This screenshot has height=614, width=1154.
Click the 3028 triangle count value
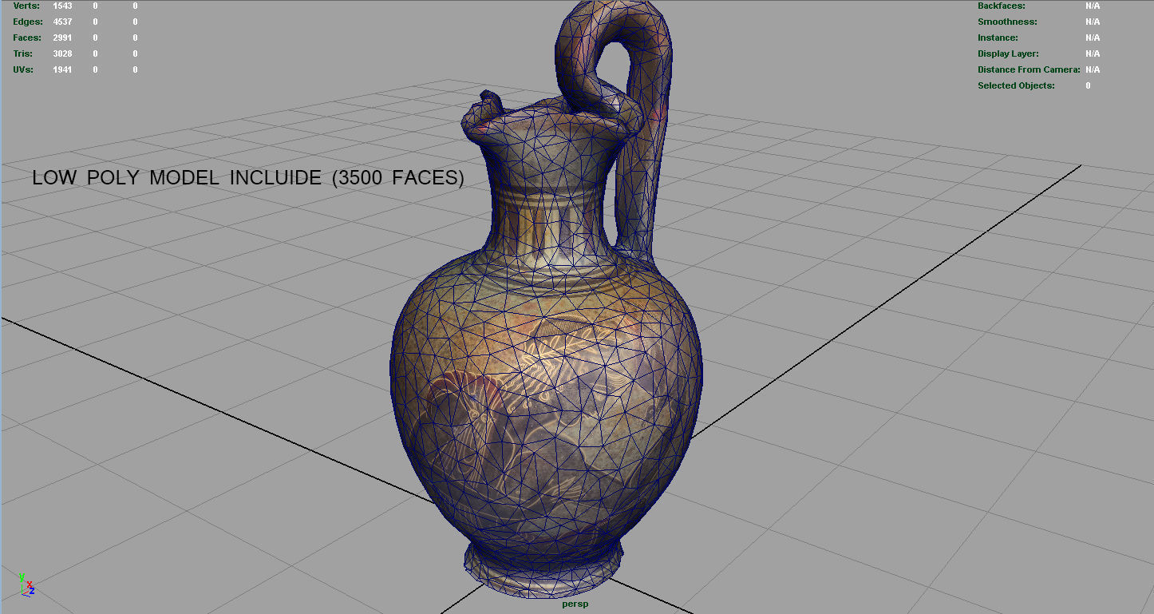(x=62, y=53)
